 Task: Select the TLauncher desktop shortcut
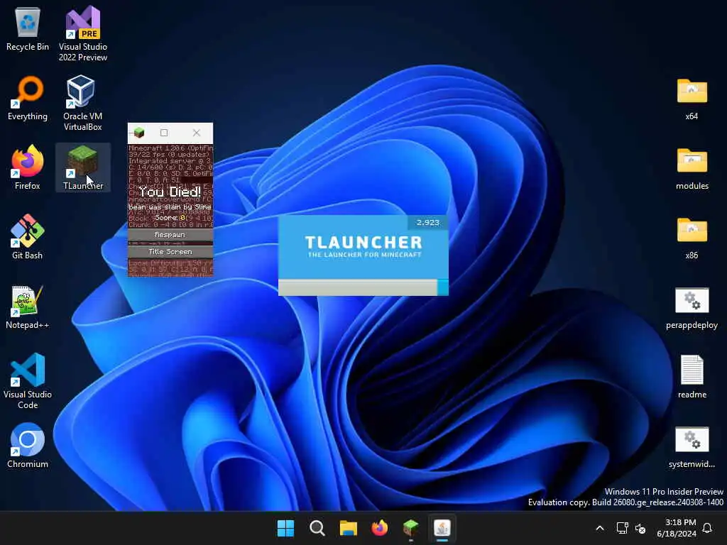coord(83,167)
